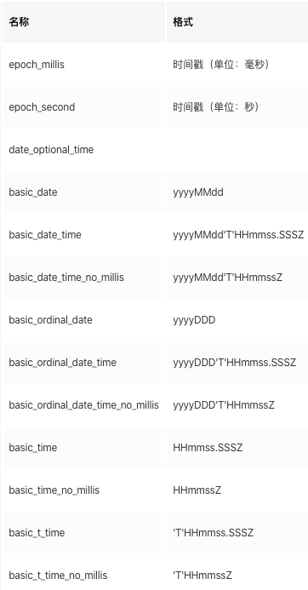Click the basic_date name cell

click(33, 192)
